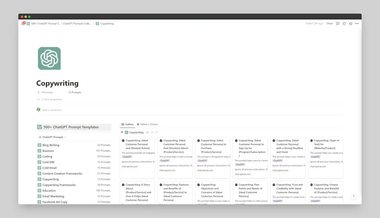Favorite this page using the star icon
Image resolution: width=380 pixels, height=218 pixels.
coord(350,23)
